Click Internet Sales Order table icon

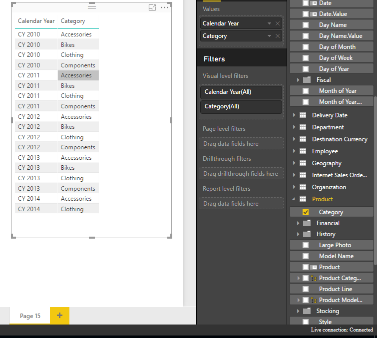coord(303,175)
